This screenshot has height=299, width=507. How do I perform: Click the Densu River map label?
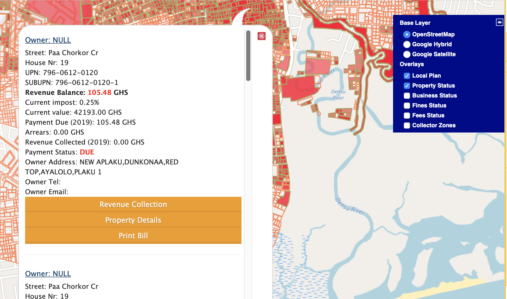coord(338,95)
